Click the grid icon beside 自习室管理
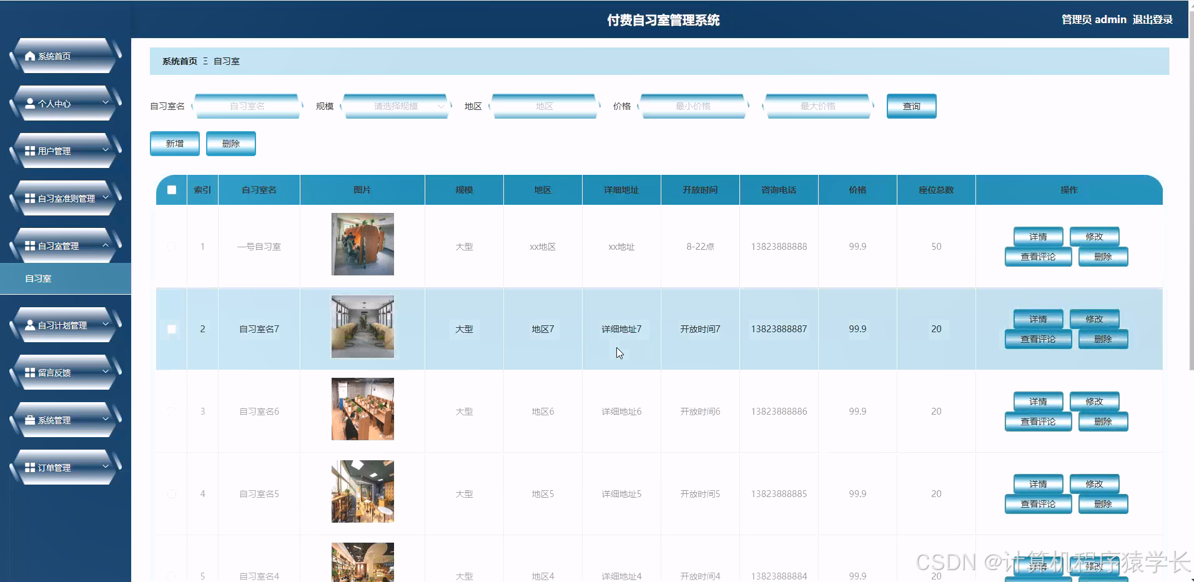Viewport: 1194px width, 582px height. click(x=30, y=246)
